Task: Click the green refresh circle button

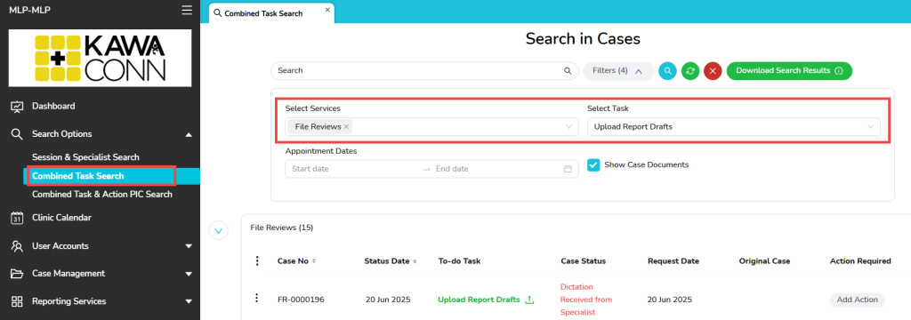Action: coord(690,71)
